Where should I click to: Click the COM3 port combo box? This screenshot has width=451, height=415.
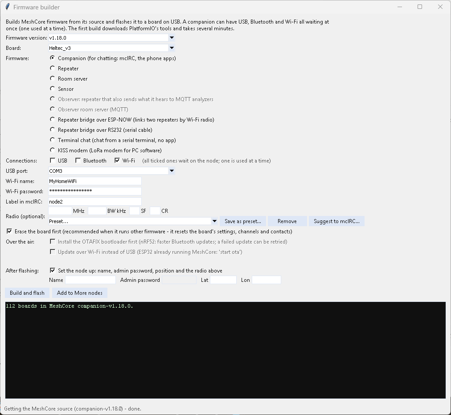pyautogui.click(x=111, y=171)
